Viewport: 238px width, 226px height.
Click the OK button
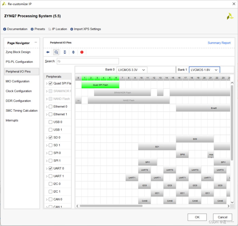click(197, 217)
